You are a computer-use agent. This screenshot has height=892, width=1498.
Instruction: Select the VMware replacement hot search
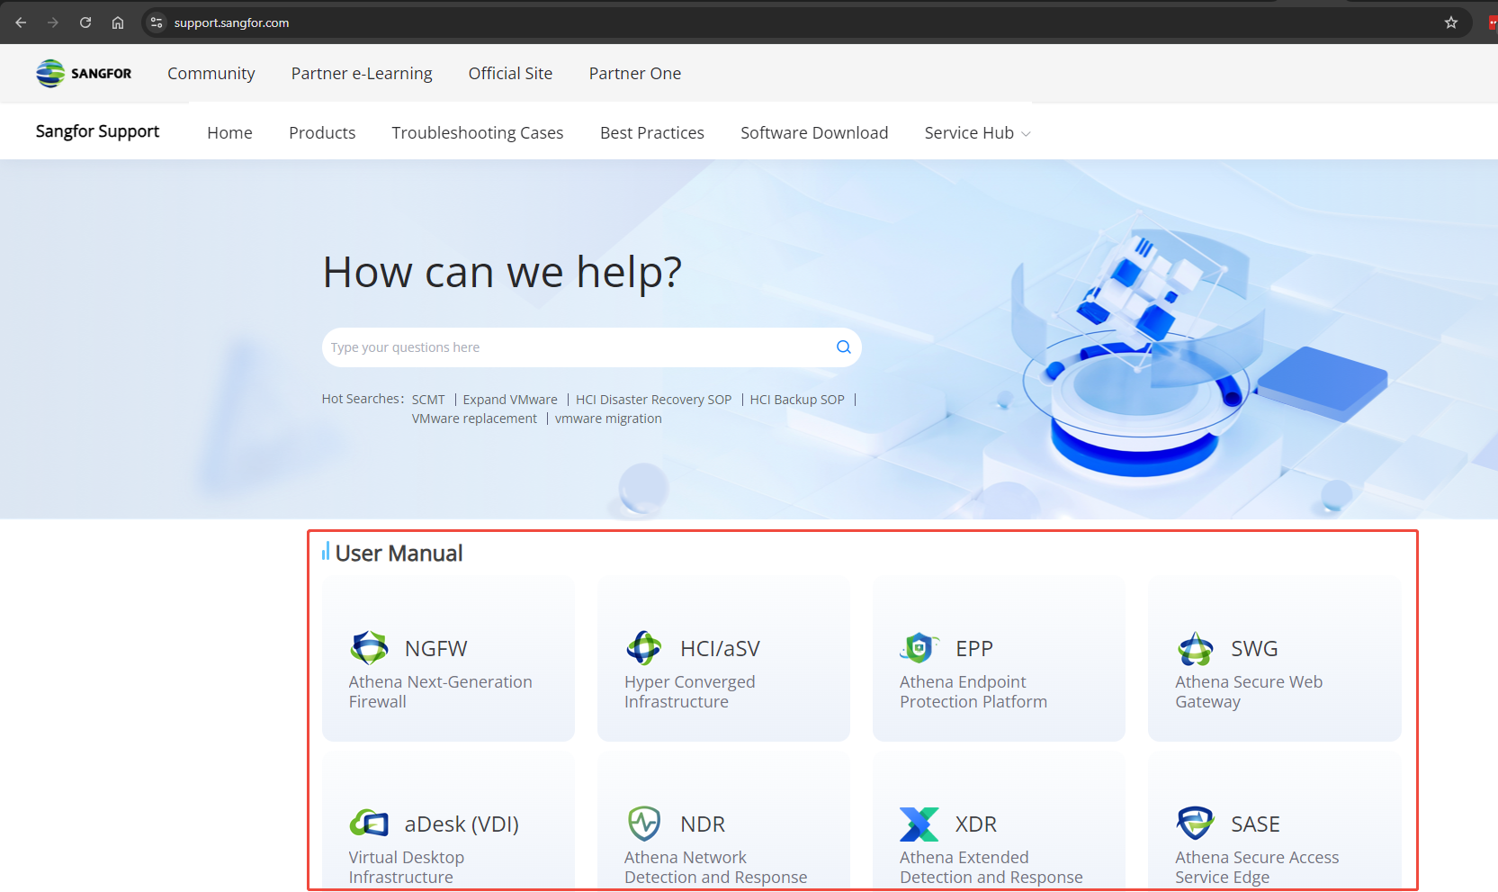coord(474,419)
